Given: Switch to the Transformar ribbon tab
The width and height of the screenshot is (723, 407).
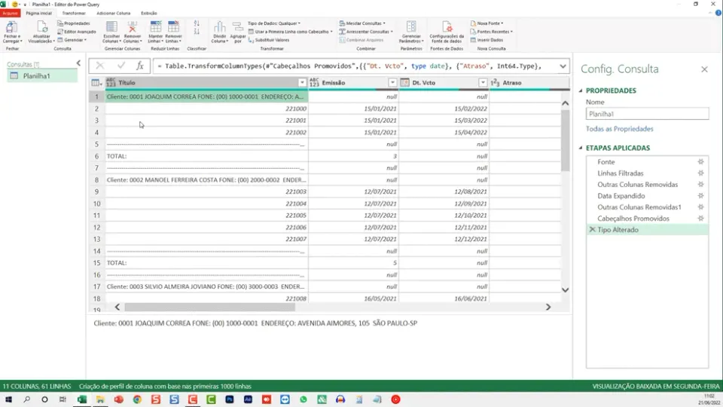Looking at the screenshot, I should [74, 14].
